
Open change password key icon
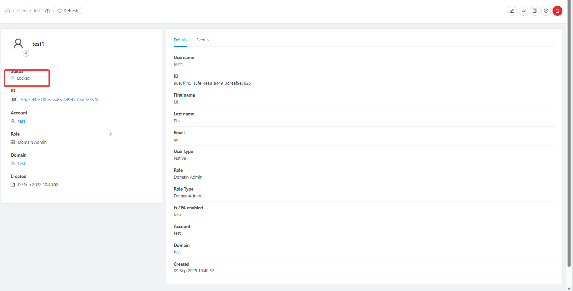(523, 11)
